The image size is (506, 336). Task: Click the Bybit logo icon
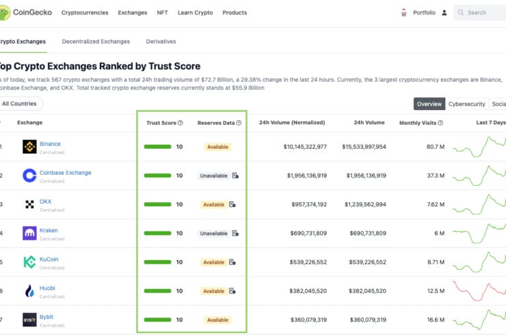click(29, 320)
